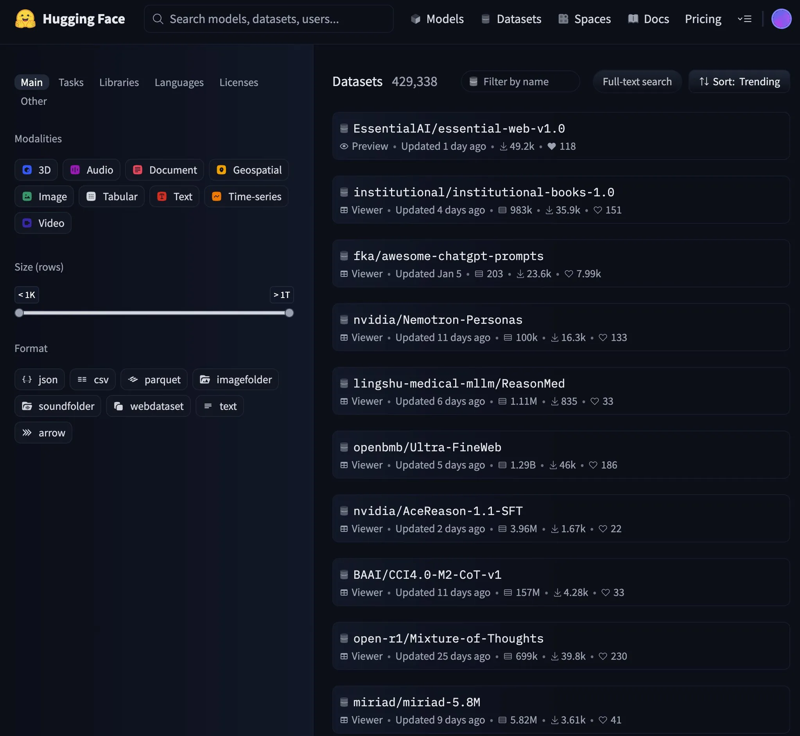Click the arrow format chevrons icon
Screen dimensions: 800x736
pyautogui.click(x=27, y=433)
